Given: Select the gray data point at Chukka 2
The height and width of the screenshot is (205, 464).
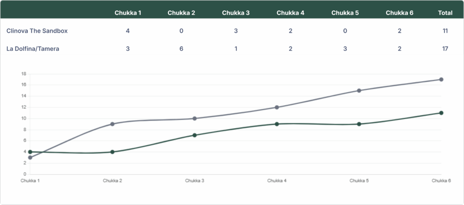Looking at the screenshot, I should 112,124.
